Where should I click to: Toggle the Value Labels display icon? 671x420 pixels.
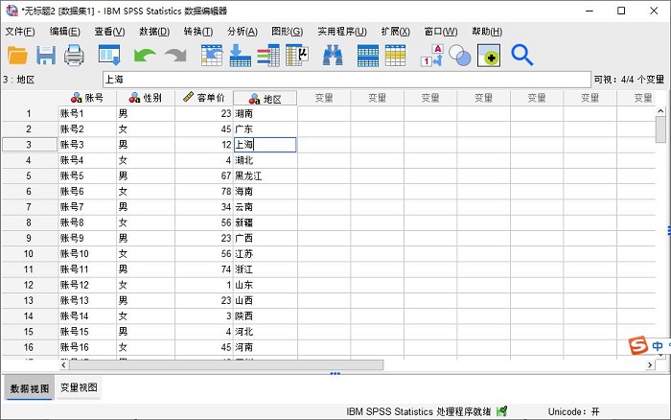click(x=430, y=56)
